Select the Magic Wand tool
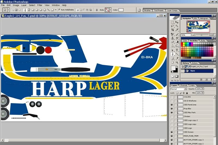 pos(177,26)
